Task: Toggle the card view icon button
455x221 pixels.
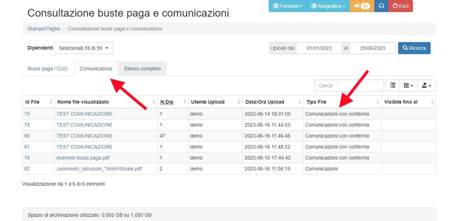Action: 393,86
